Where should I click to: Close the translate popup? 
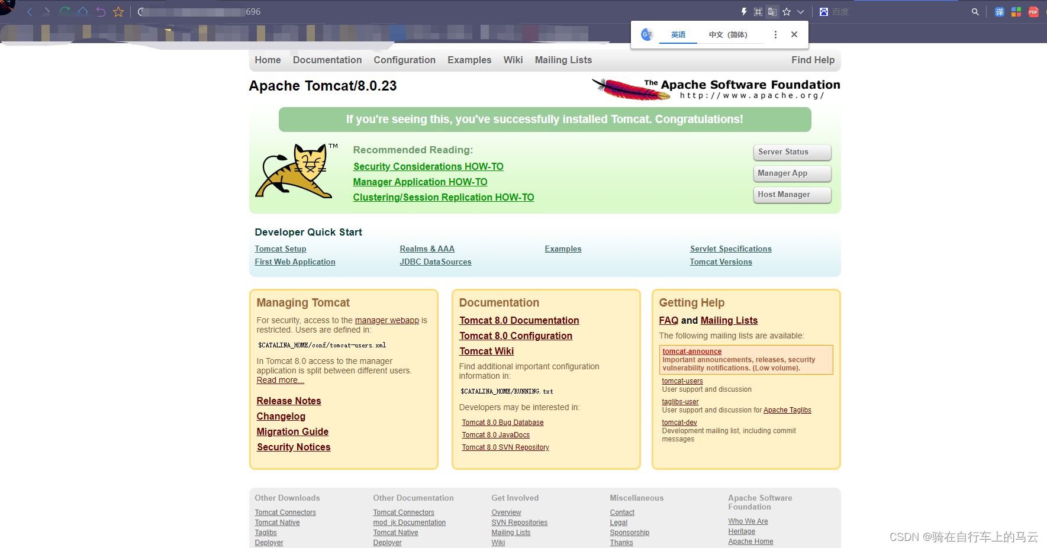794,34
